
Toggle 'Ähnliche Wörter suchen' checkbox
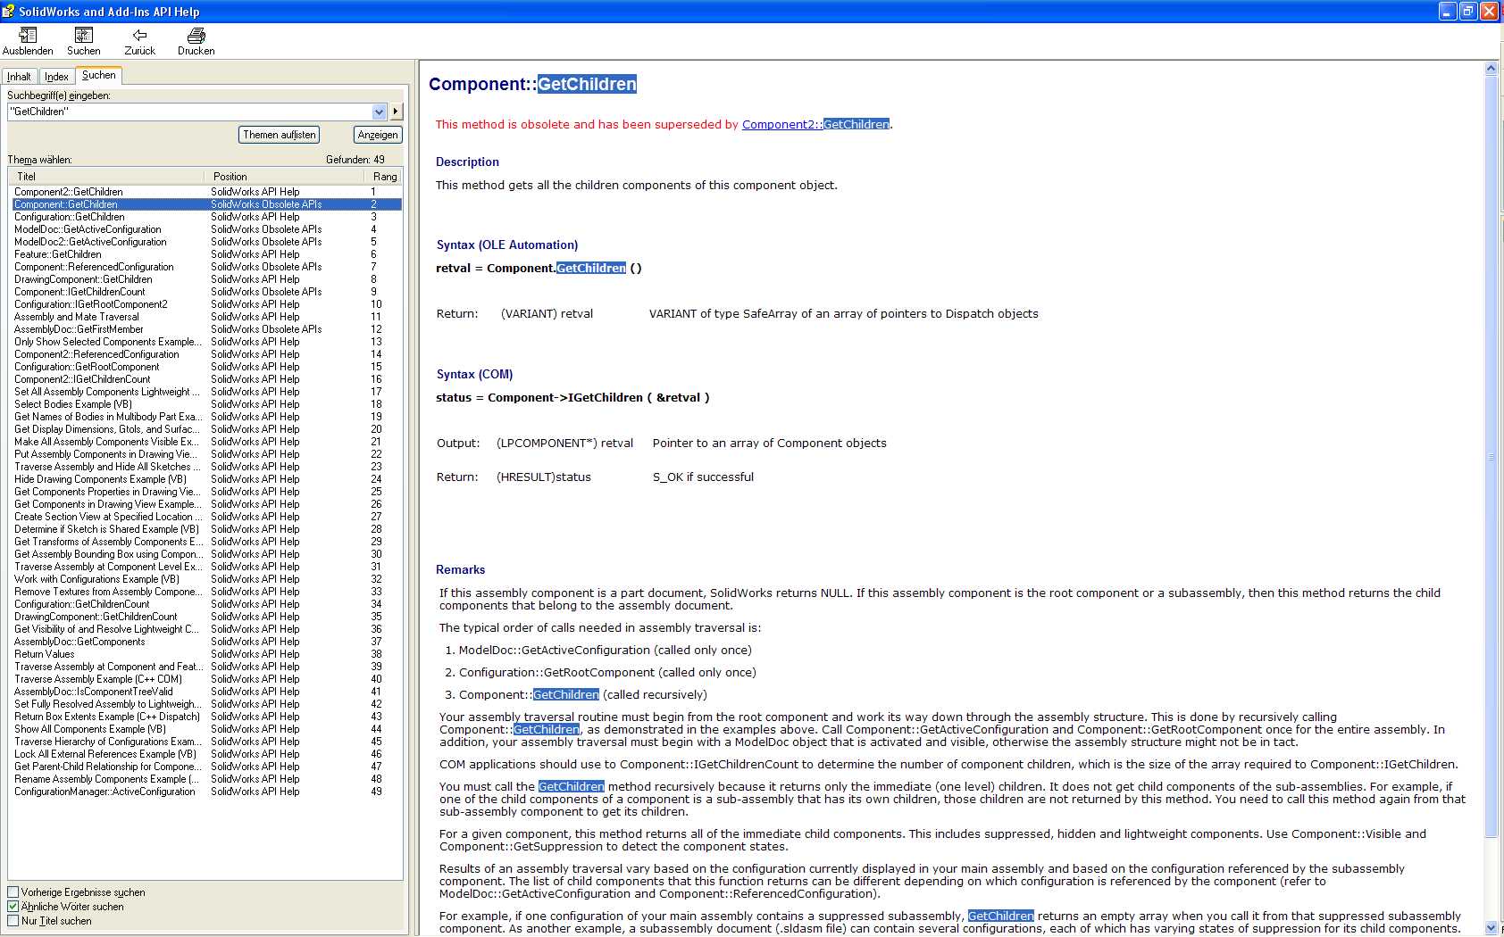click(x=13, y=906)
